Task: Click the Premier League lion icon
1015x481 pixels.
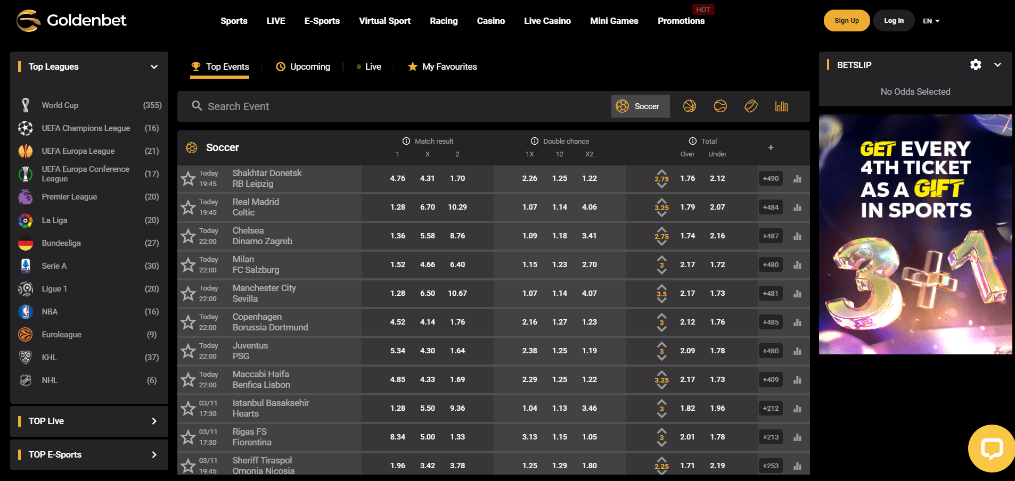Action: click(26, 197)
